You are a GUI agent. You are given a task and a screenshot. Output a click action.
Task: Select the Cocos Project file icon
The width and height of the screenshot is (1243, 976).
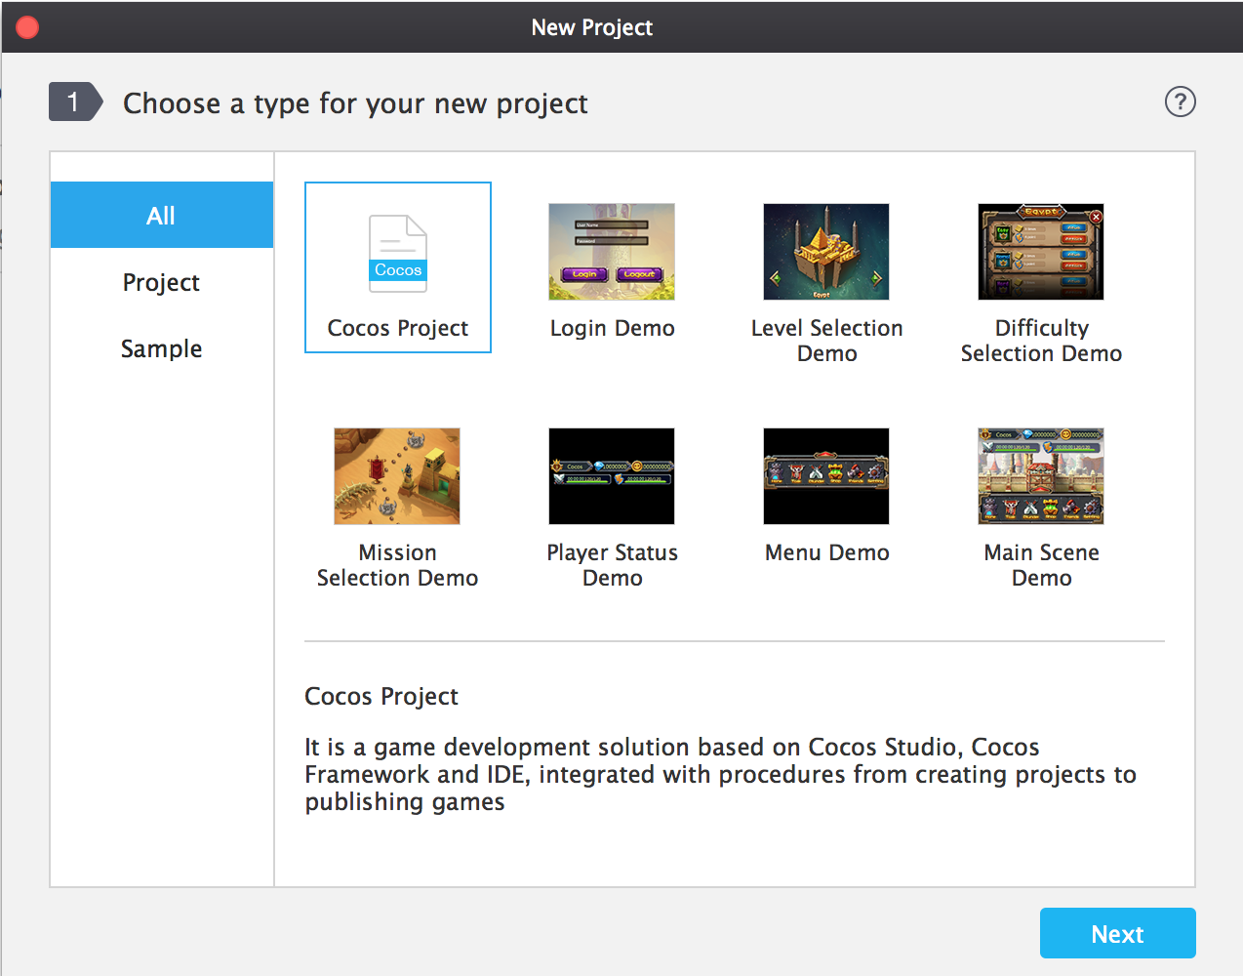(398, 254)
